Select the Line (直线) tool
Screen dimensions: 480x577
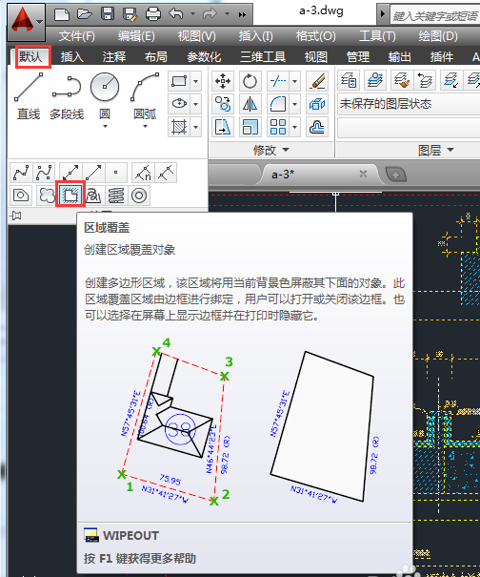pyautogui.click(x=29, y=95)
